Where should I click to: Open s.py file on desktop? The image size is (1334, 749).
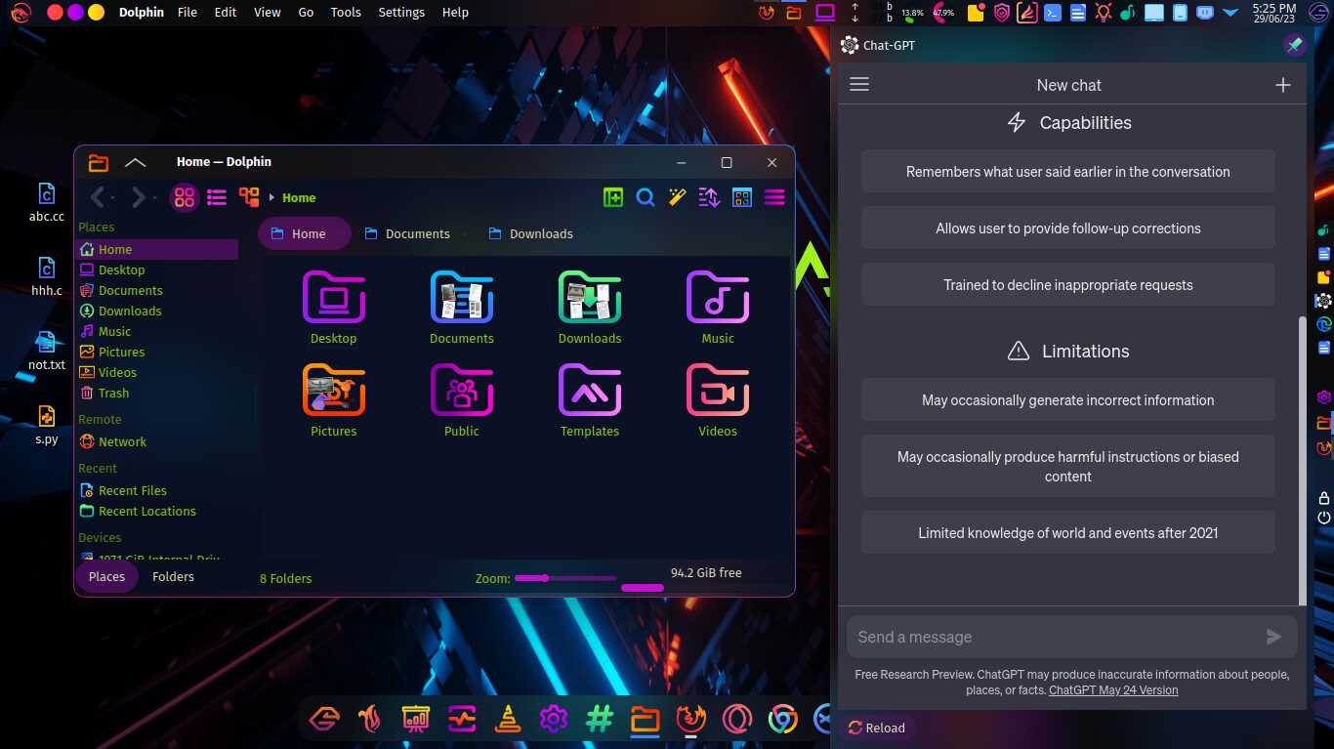pos(46,425)
